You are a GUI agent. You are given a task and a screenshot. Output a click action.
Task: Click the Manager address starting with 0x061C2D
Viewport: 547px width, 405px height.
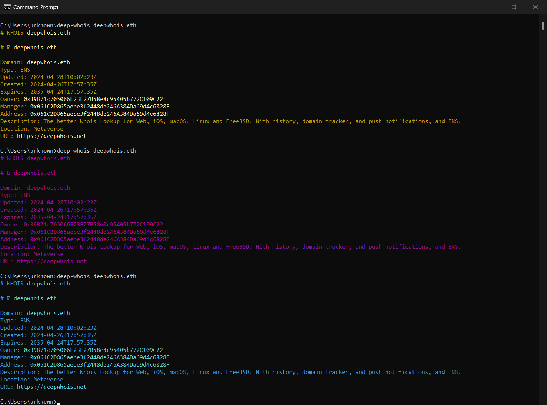100,106
